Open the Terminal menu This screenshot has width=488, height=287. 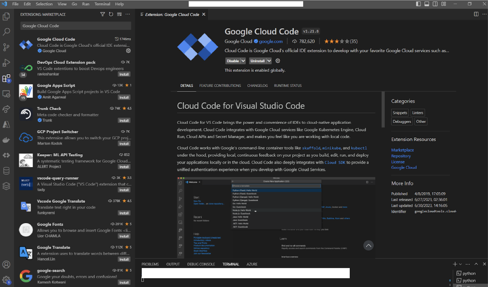(102, 4)
